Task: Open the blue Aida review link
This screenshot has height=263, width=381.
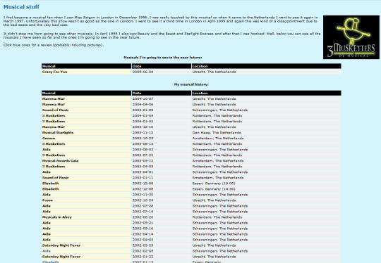Action: click(47, 251)
